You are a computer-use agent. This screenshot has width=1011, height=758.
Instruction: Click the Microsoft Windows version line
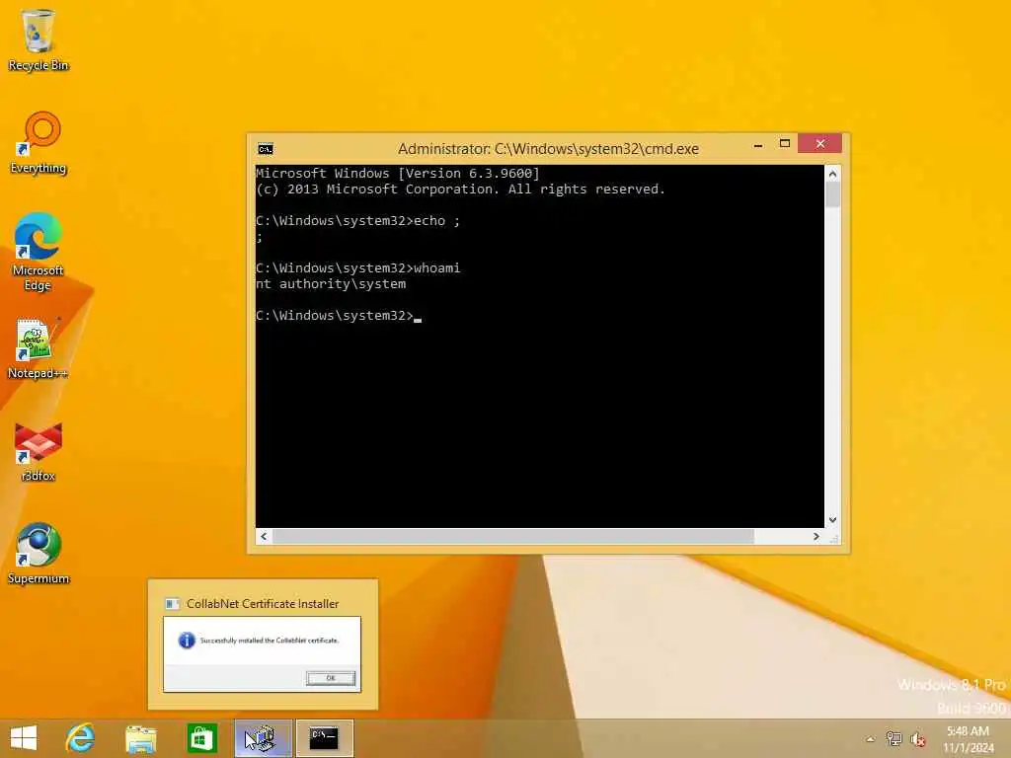[x=397, y=174]
